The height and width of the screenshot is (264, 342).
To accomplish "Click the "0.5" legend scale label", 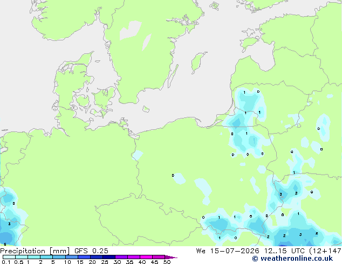I will click(x=18, y=262).
